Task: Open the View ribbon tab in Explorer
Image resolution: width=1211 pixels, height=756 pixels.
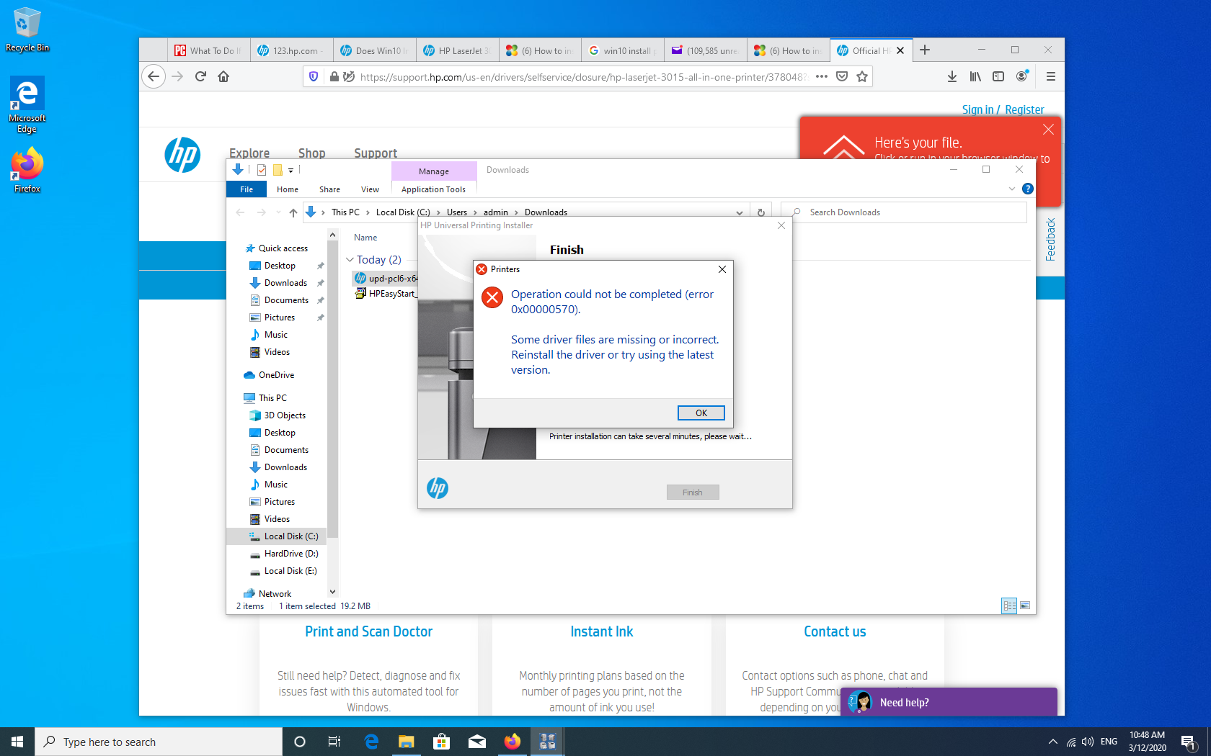Action: click(x=370, y=189)
